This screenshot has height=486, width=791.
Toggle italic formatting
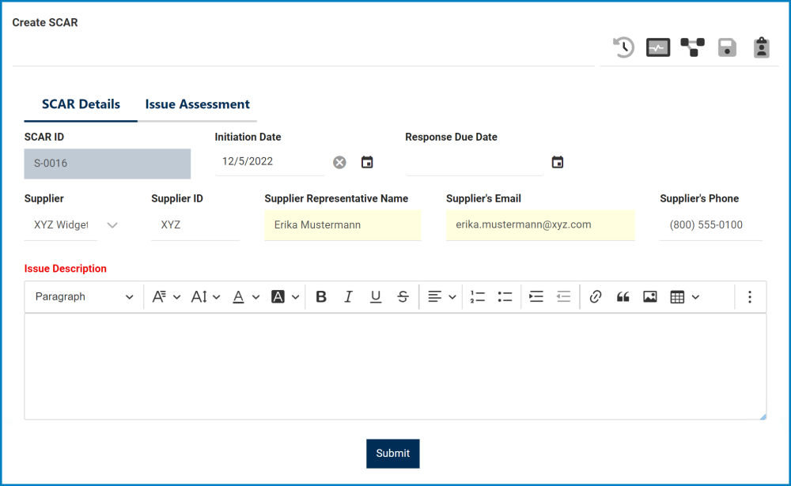348,296
